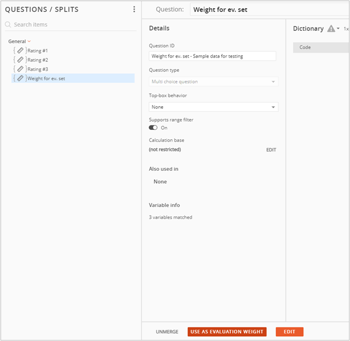
Task: Click the Rating #3 ruler icon
Action: click(x=20, y=69)
